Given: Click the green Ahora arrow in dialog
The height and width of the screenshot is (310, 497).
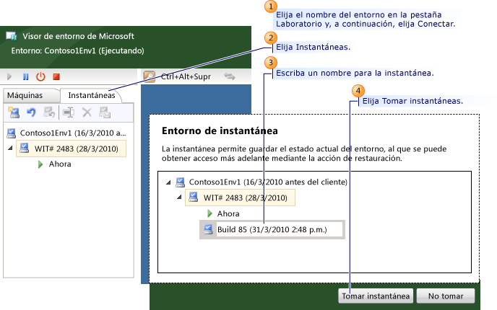Looking at the screenshot, I should 209,213.
